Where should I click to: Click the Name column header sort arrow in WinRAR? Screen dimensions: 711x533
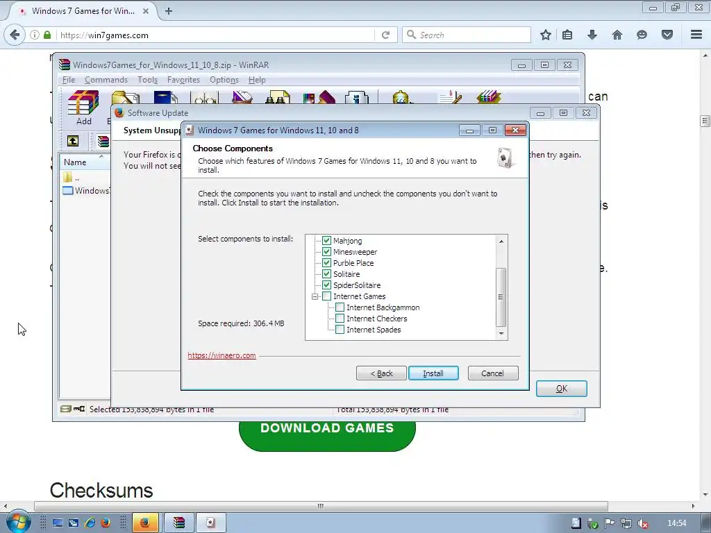[x=101, y=156]
